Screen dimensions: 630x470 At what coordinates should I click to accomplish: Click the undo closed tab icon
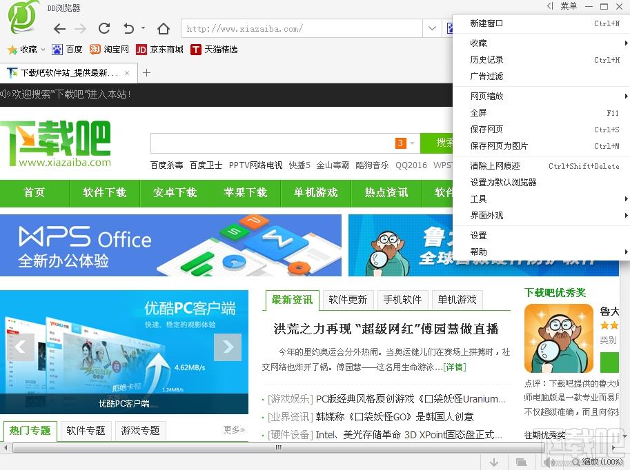click(128, 28)
